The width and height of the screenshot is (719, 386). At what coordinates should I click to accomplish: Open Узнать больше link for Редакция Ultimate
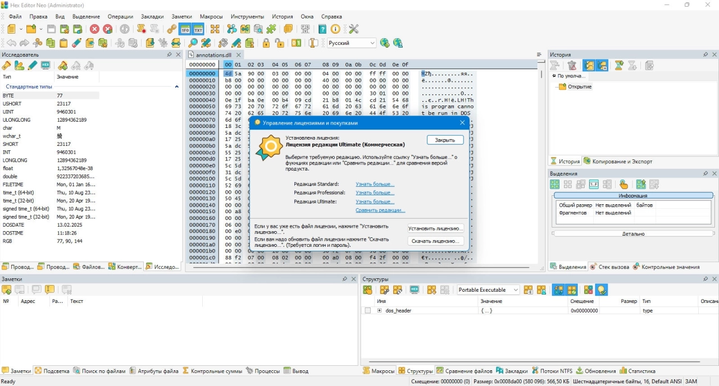pos(375,201)
